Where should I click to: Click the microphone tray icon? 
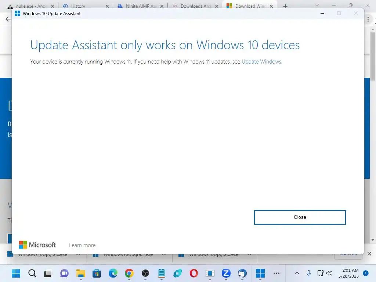308,273
